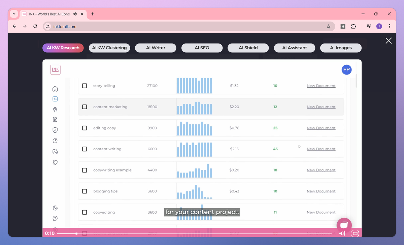This screenshot has height=245, width=404.
Task: Switch to AI Assistant tab
Action: point(295,48)
